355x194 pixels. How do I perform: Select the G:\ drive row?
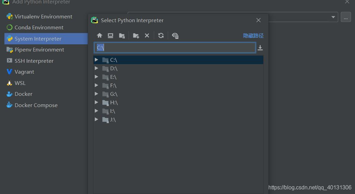pos(178,94)
